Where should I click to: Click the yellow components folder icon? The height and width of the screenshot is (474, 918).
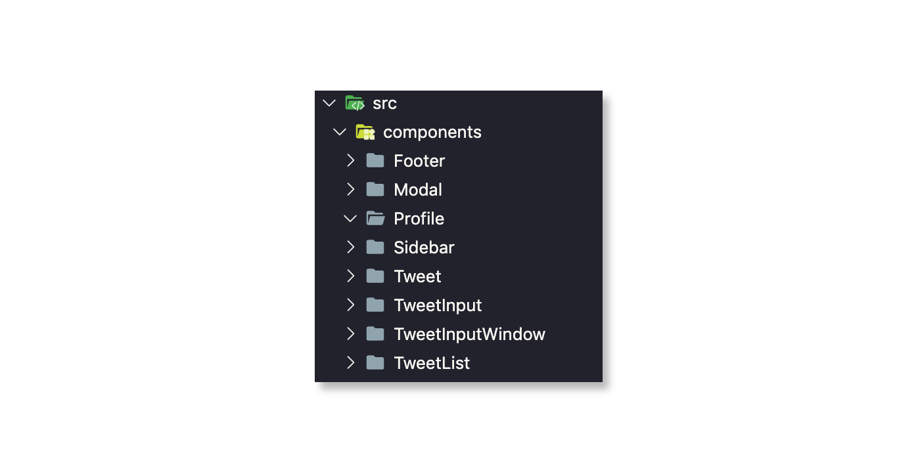(x=365, y=132)
